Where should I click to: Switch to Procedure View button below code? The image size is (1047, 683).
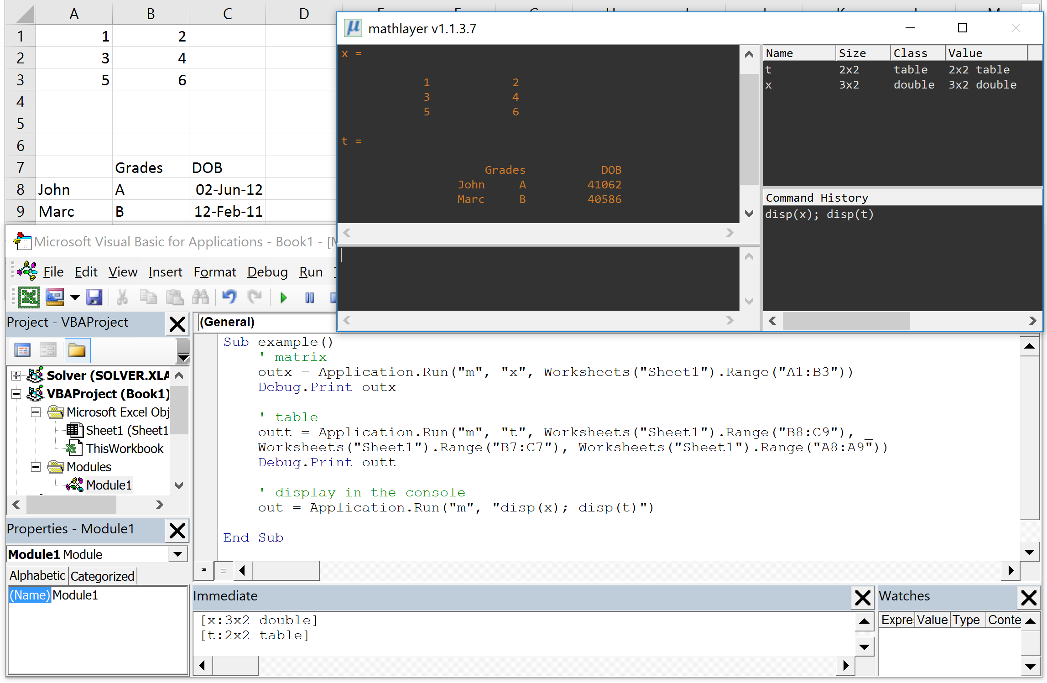203,570
